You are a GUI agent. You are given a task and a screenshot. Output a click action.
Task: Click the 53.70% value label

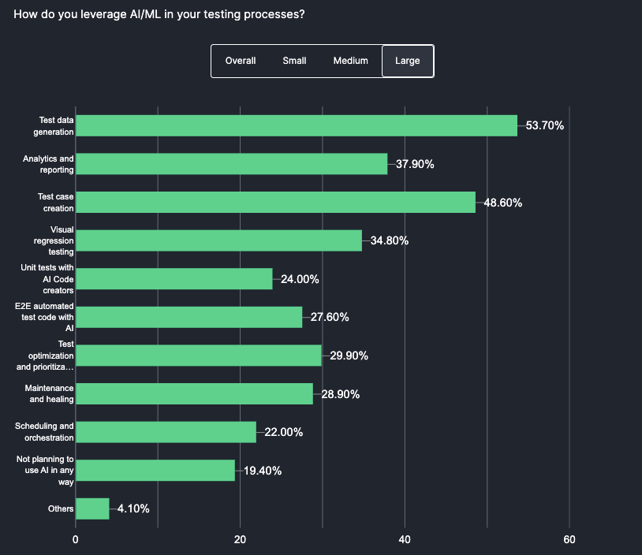tap(544, 125)
